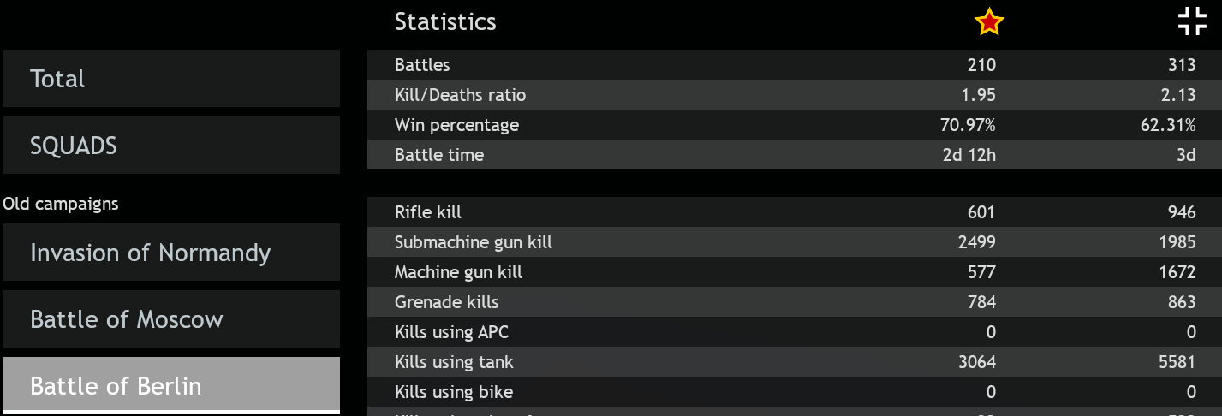Select the Battle of Berlin campaign

171,385
